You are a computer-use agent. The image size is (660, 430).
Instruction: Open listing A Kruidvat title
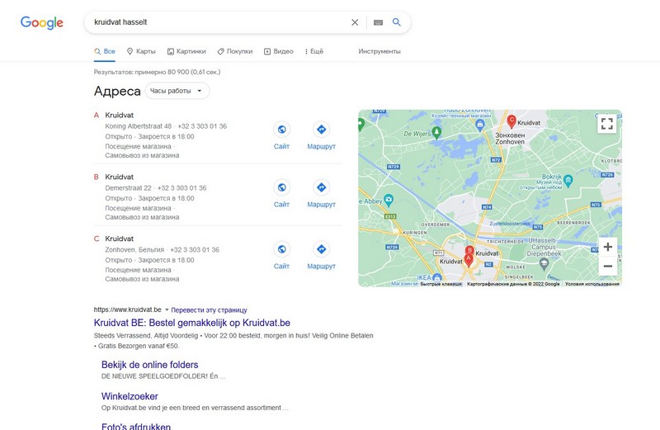[119, 115]
